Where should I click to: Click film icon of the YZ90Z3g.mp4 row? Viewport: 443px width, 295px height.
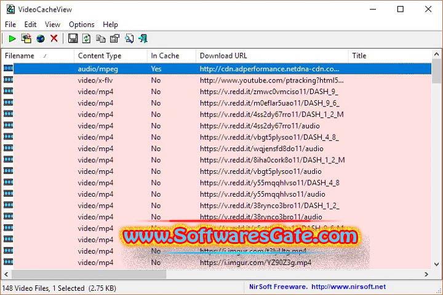8,262
